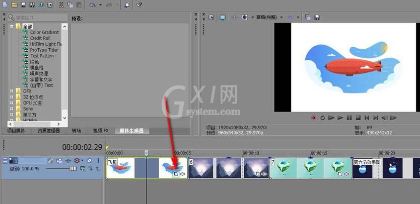Stop the preview playback
This screenshot has width=420, height=204.
coord(358,118)
